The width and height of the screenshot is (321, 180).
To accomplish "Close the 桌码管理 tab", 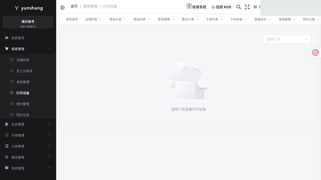I will (x=293, y=19).
